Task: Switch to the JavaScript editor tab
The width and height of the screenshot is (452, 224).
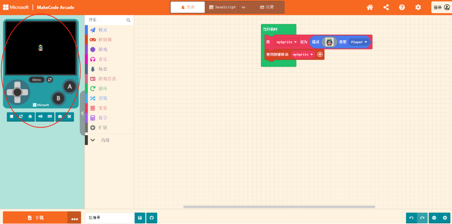Action: coord(222,7)
